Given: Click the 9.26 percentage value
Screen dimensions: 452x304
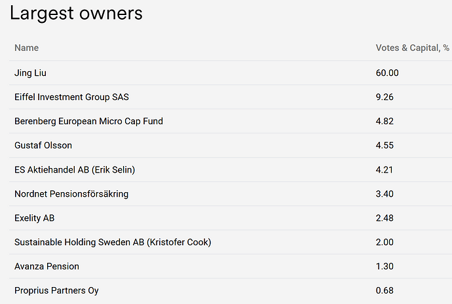Looking at the screenshot, I should coord(385,97).
